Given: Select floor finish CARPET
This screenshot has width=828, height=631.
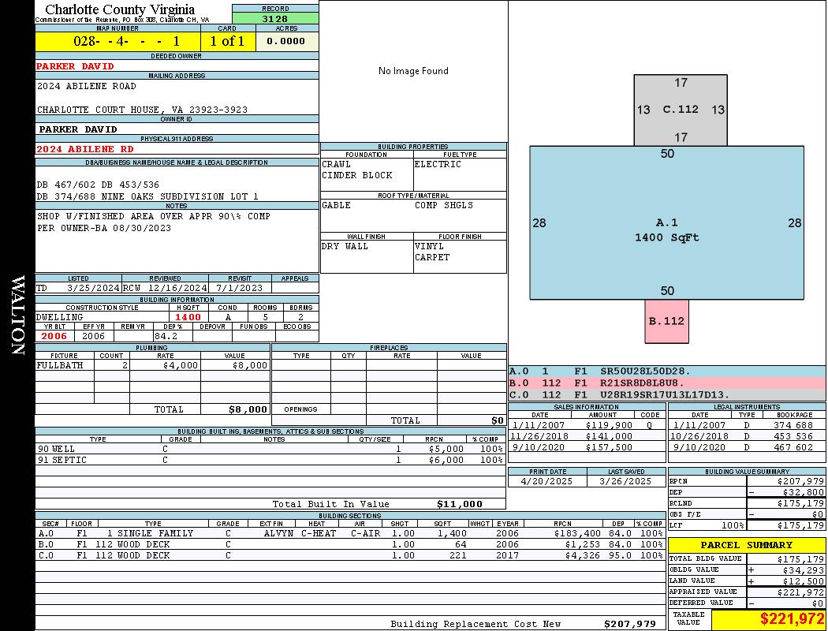Looking at the screenshot, I should pos(432,258).
